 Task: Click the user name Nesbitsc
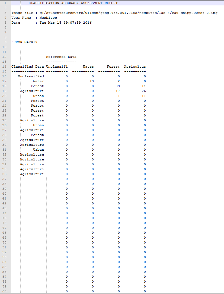coord(48,18)
